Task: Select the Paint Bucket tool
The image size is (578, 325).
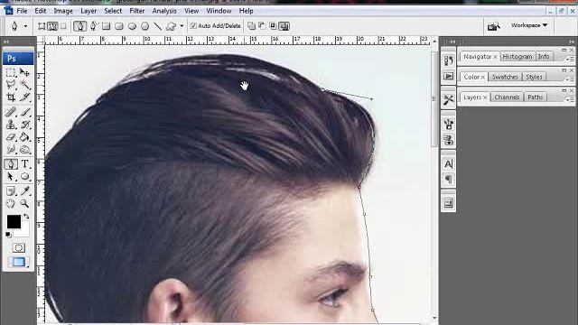Action: 24,137
